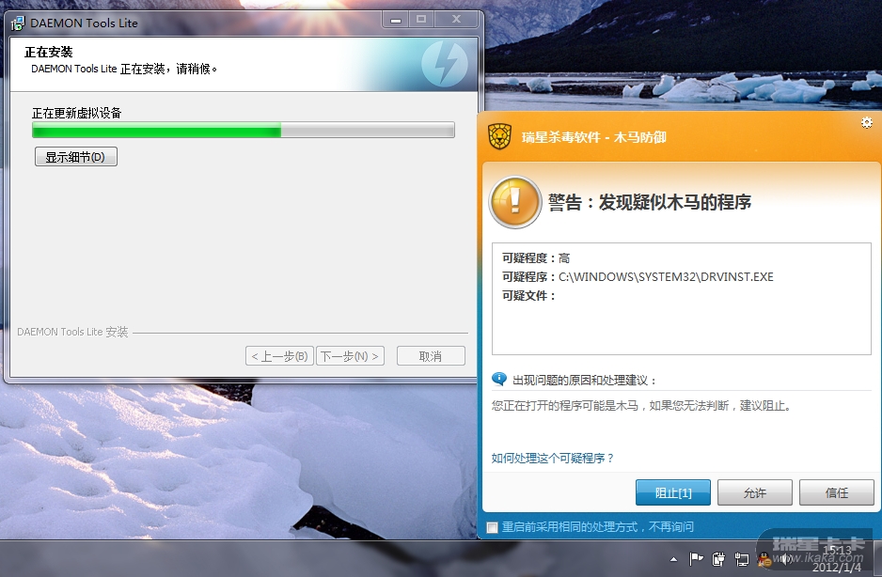Click the 取消 cancel button in installer
The width and height of the screenshot is (882, 577).
431,356
